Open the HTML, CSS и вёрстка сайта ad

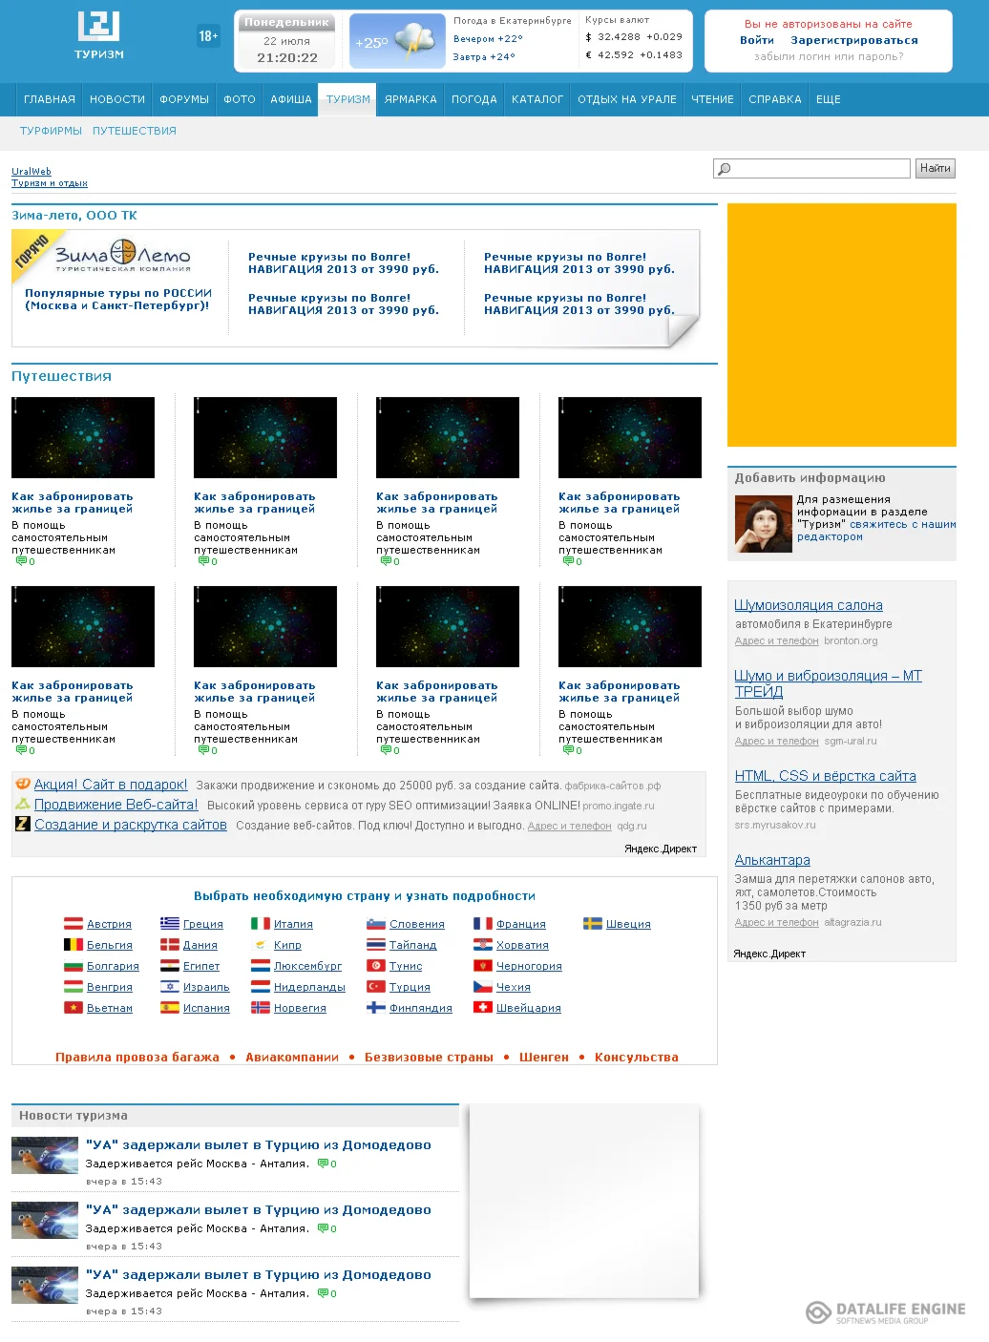click(825, 776)
